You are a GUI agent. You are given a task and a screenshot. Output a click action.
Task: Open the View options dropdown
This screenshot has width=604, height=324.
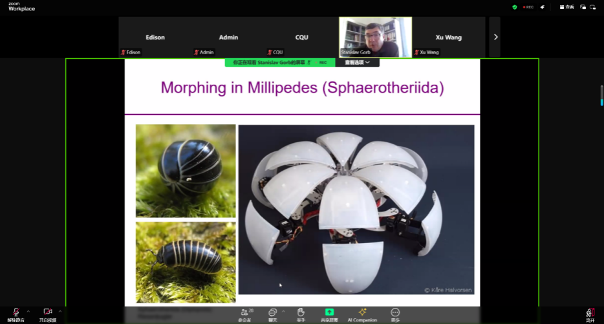click(357, 63)
